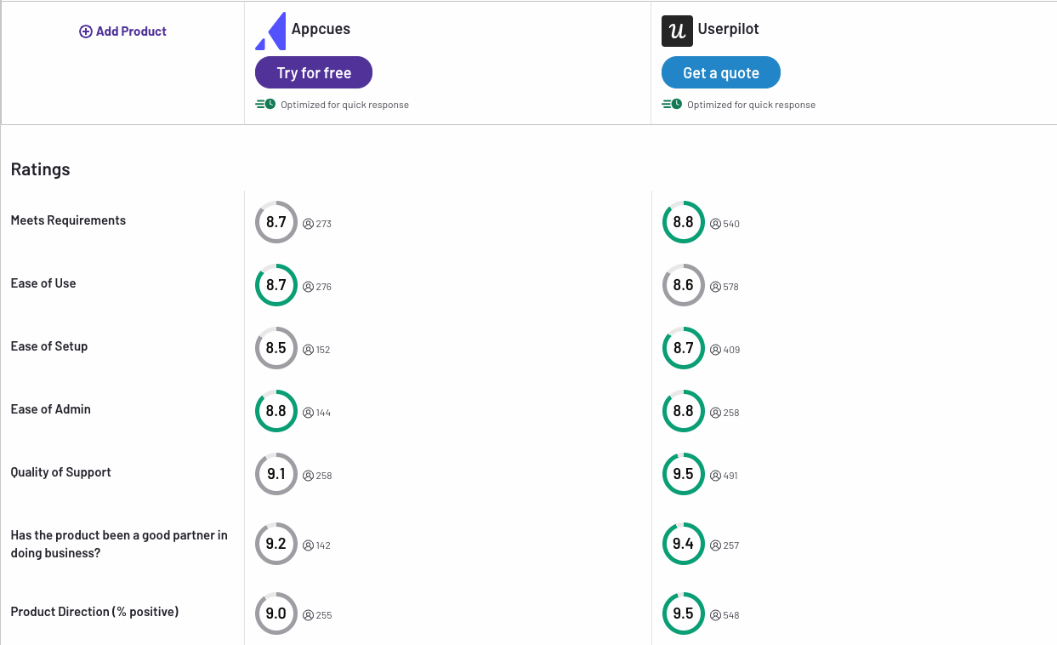Click reviewer icon beside Appcues Ease of Setup

click(x=308, y=350)
